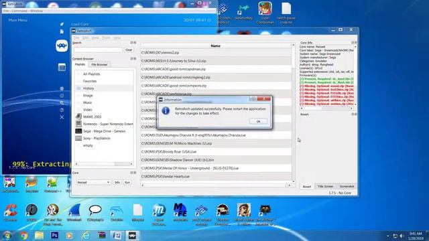Click the volume icon in the system tray

click(402, 236)
